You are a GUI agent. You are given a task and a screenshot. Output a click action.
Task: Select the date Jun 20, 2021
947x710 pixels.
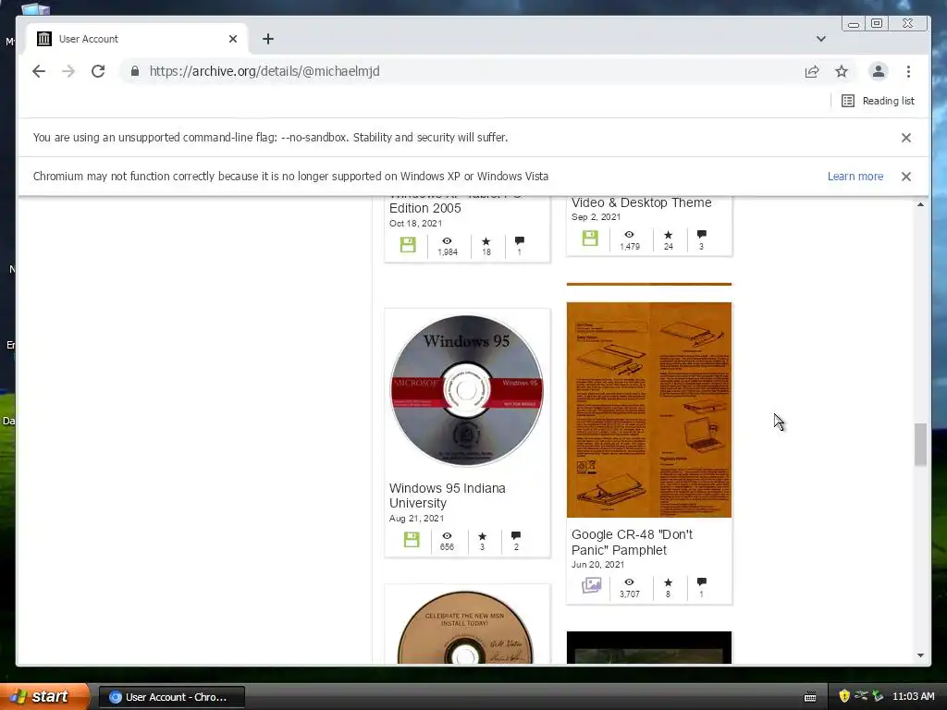(x=598, y=565)
